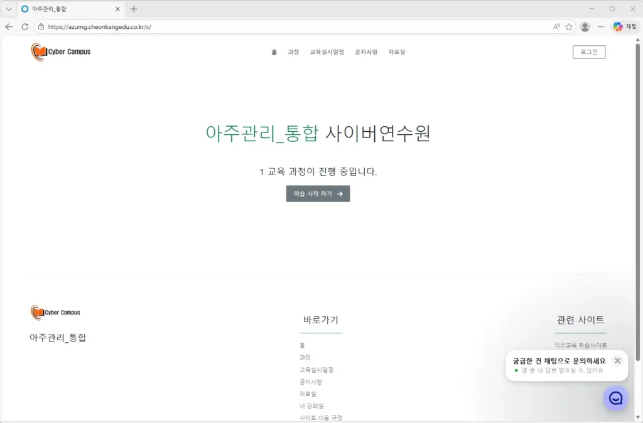Image resolution: width=643 pixels, height=423 pixels.
Task: Open browser settings via the ellipsis icon
Action: pos(601,26)
